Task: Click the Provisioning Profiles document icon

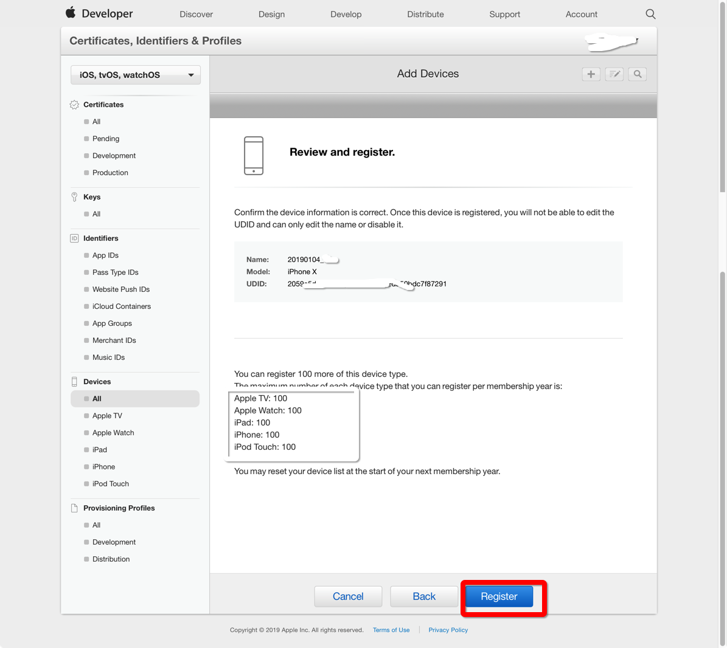Action: (x=74, y=508)
